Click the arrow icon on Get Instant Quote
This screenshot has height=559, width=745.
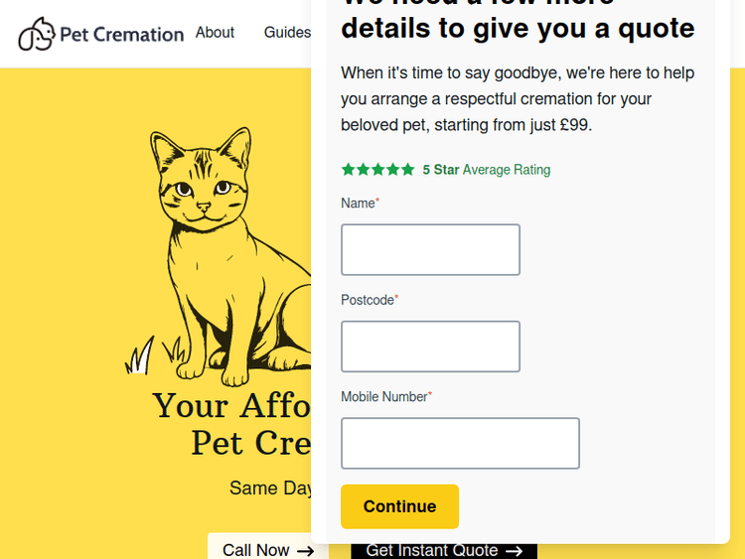514,550
